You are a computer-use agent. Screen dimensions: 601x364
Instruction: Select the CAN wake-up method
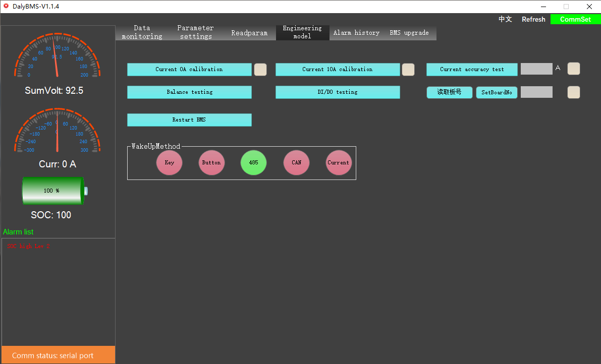[296, 162]
